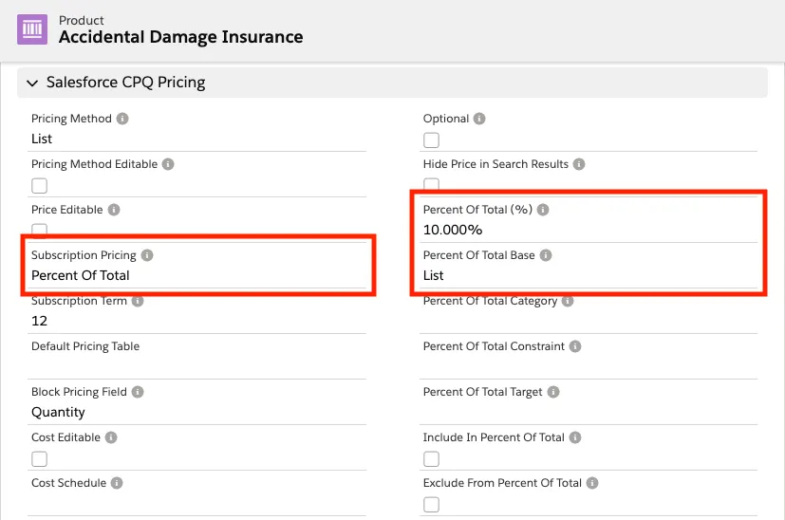Show info icon for Subscription Pricing
Screen dimensions: 785x520
[x=147, y=255]
